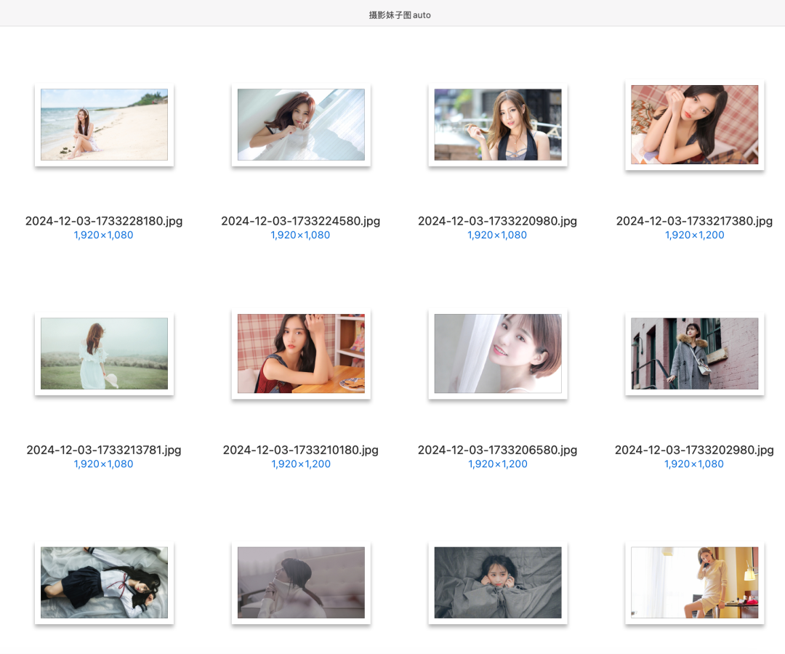Click 1,920×1,200 size under 1733210180.jpg
785x654 pixels.
click(x=301, y=464)
